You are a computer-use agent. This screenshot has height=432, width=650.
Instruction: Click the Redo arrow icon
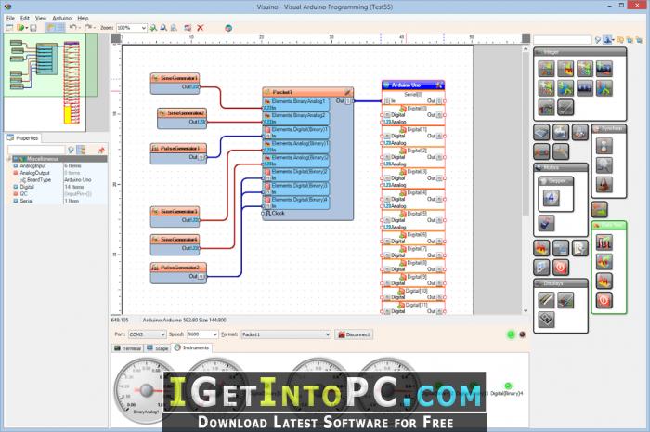pos(88,28)
